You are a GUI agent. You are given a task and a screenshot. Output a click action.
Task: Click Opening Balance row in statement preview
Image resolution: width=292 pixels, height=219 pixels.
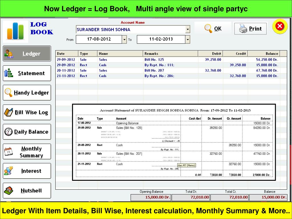point(174,123)
